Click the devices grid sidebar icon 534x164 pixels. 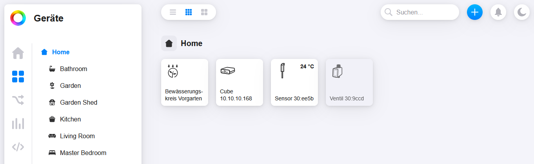18,77
